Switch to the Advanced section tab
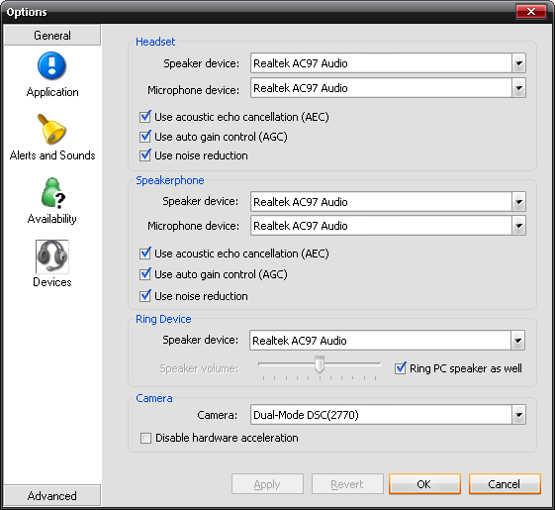Viewport: 555px width, 510px height. click(52, 495)
